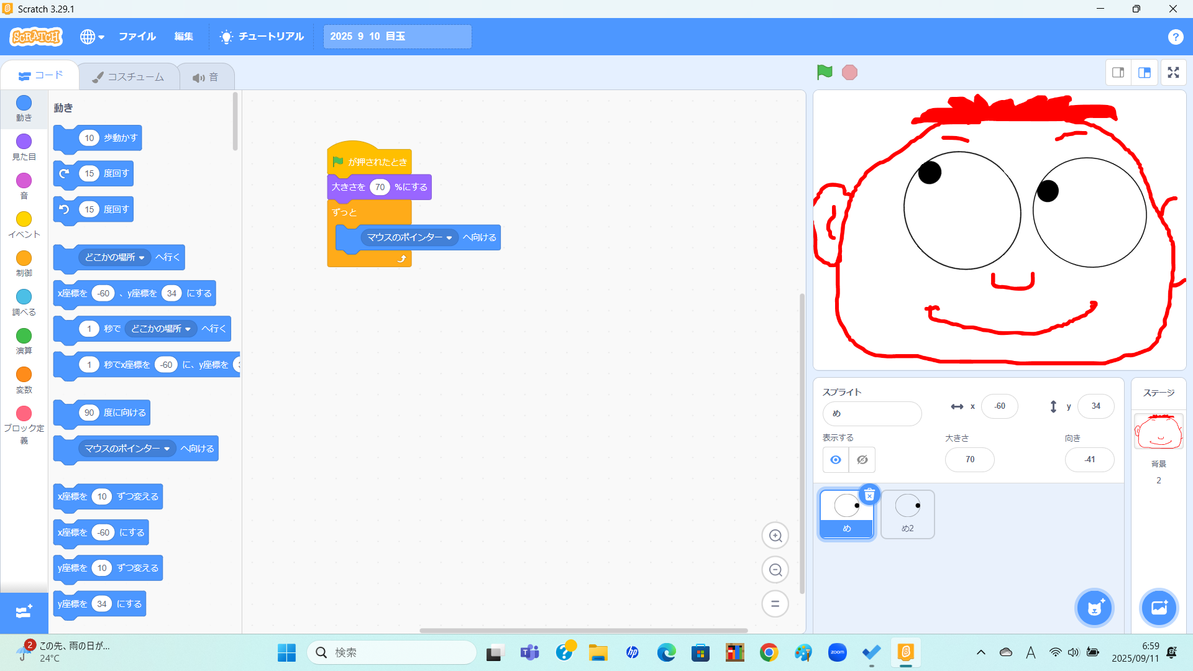The height and width of the screenshot is (671, 1193).
Task: Click the choose a sprite button
Action: pyautogui.click(x=1094, y=608)
